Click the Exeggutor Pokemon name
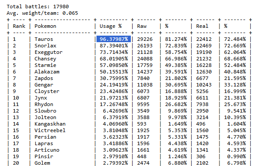This screenshot has width=256, height=166. tap(48, 52)
